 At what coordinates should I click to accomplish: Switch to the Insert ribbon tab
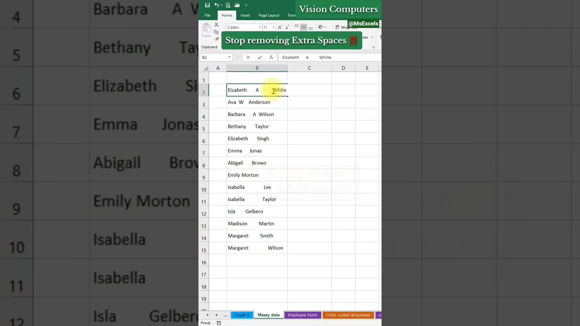tap(245, 15)
